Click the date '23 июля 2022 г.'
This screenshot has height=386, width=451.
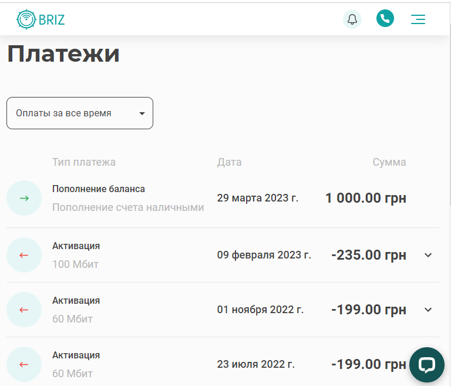[x=255, y=364]
